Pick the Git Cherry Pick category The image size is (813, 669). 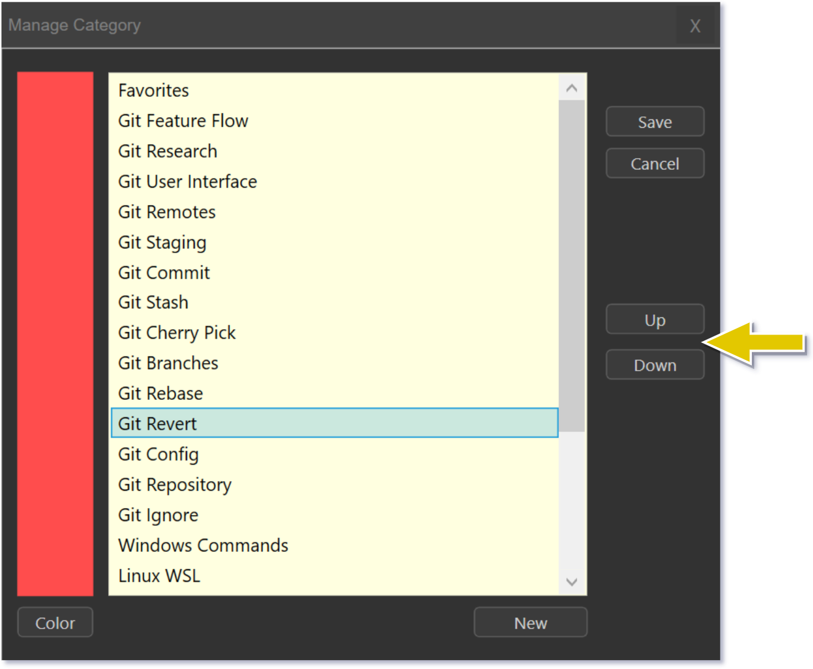tap(176, 333)
